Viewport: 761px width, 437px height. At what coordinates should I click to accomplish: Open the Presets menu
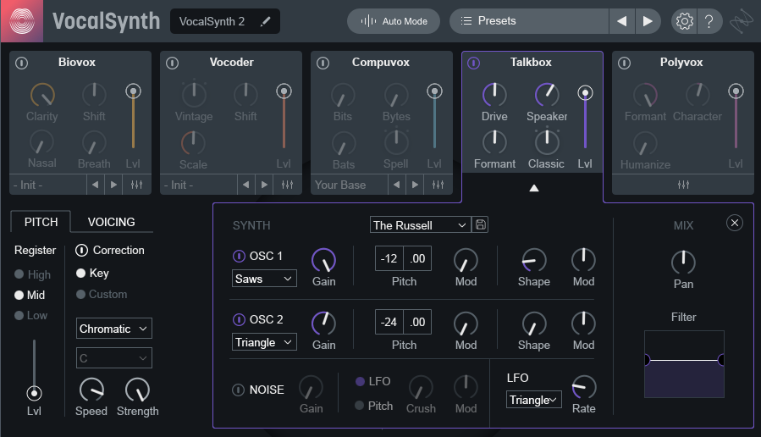coord(529,21)
